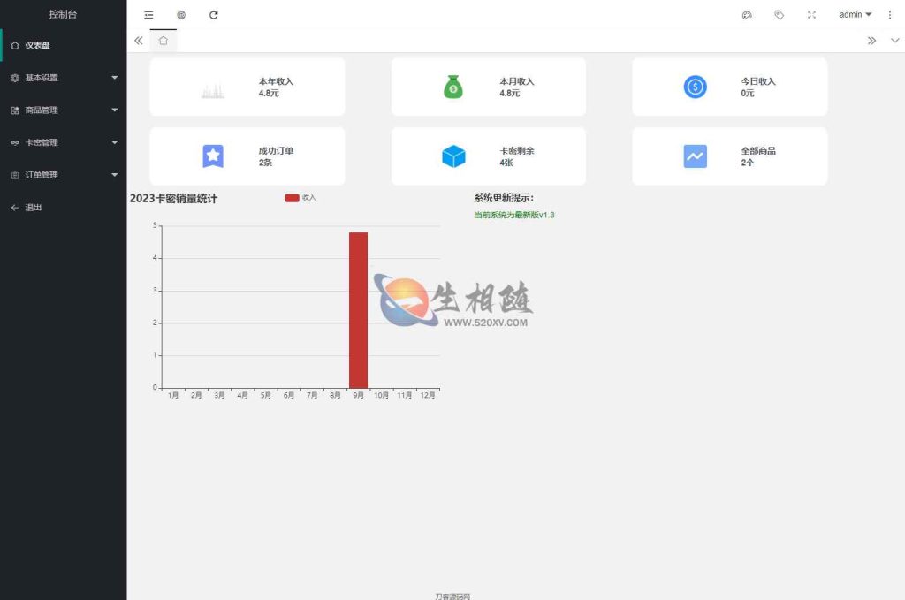Click the 成功订单 star badge icon
This screenshot has height=600, width=905.
(212, 156)
